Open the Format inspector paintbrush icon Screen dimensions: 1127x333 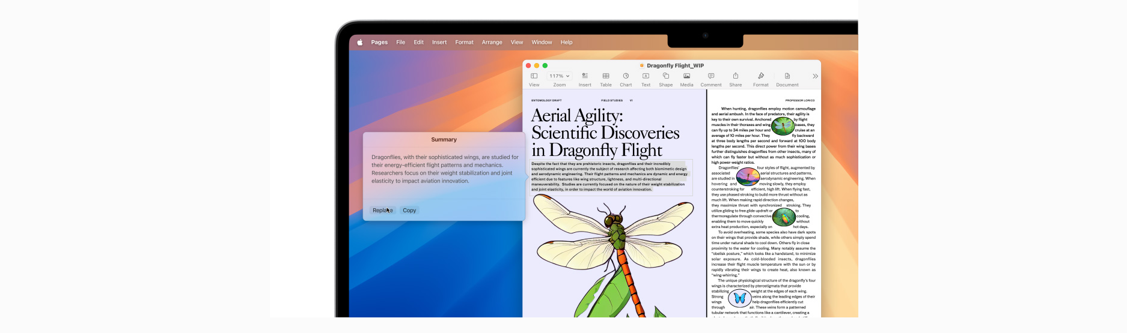point(761,76)
